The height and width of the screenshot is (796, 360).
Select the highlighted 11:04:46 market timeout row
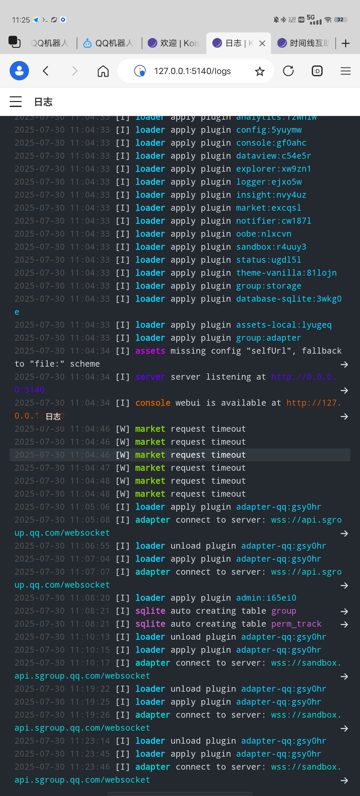(180, 455)
